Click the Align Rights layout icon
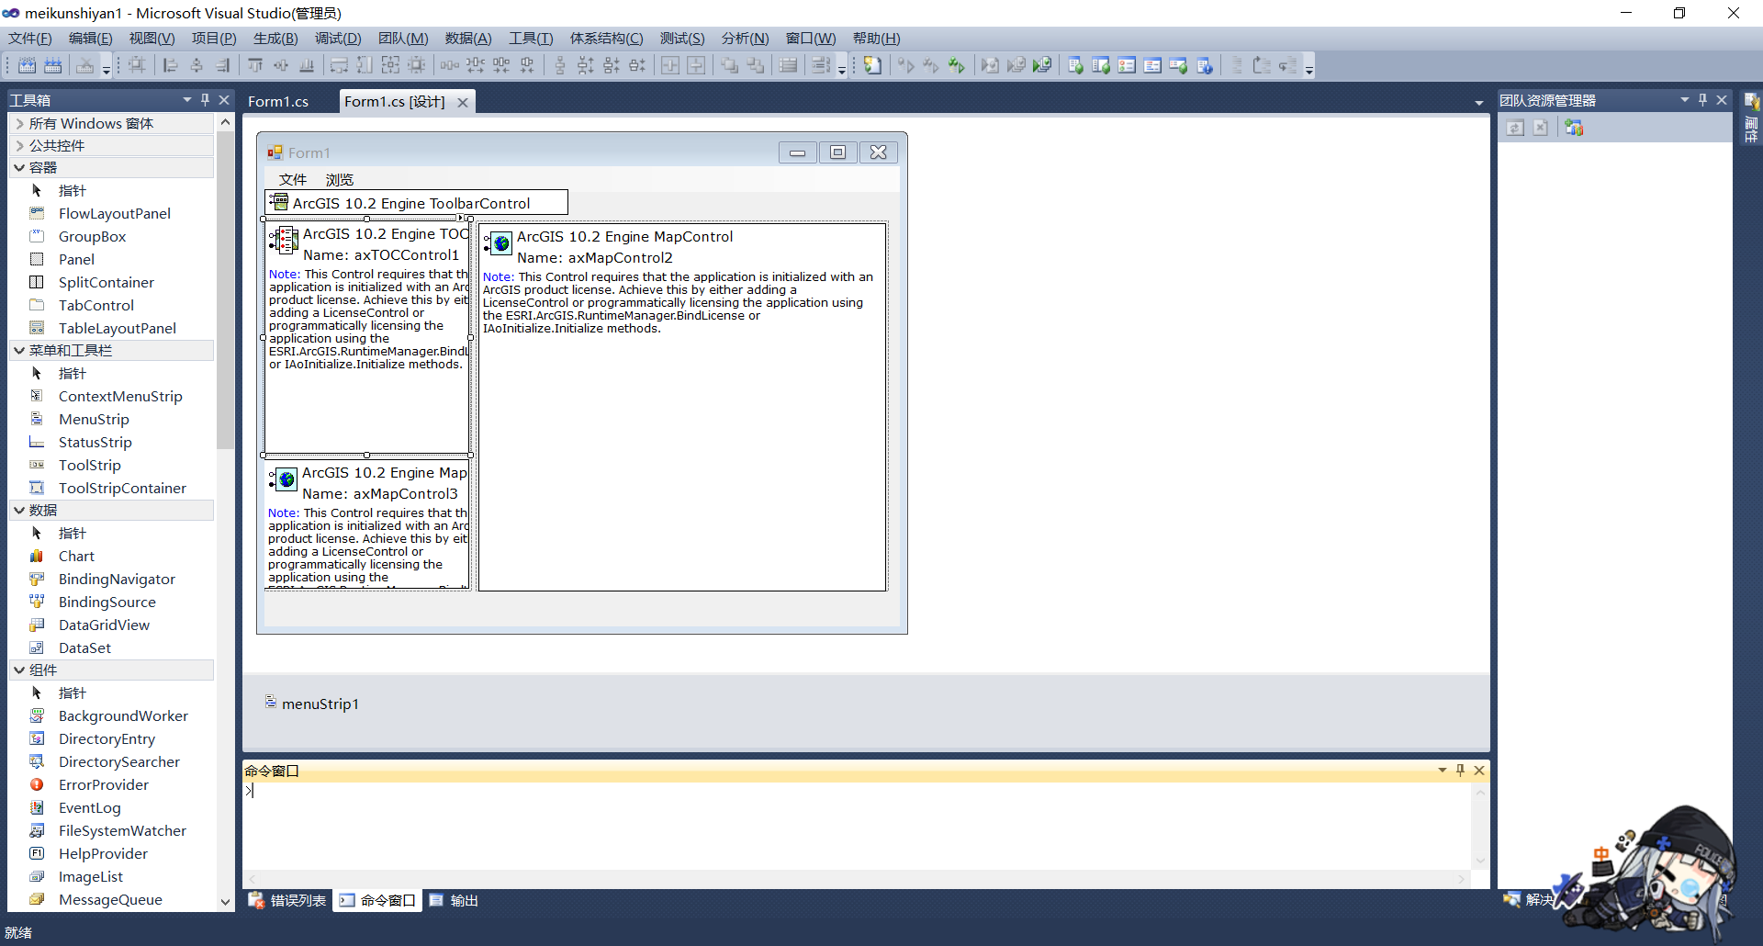 [222, 65]
